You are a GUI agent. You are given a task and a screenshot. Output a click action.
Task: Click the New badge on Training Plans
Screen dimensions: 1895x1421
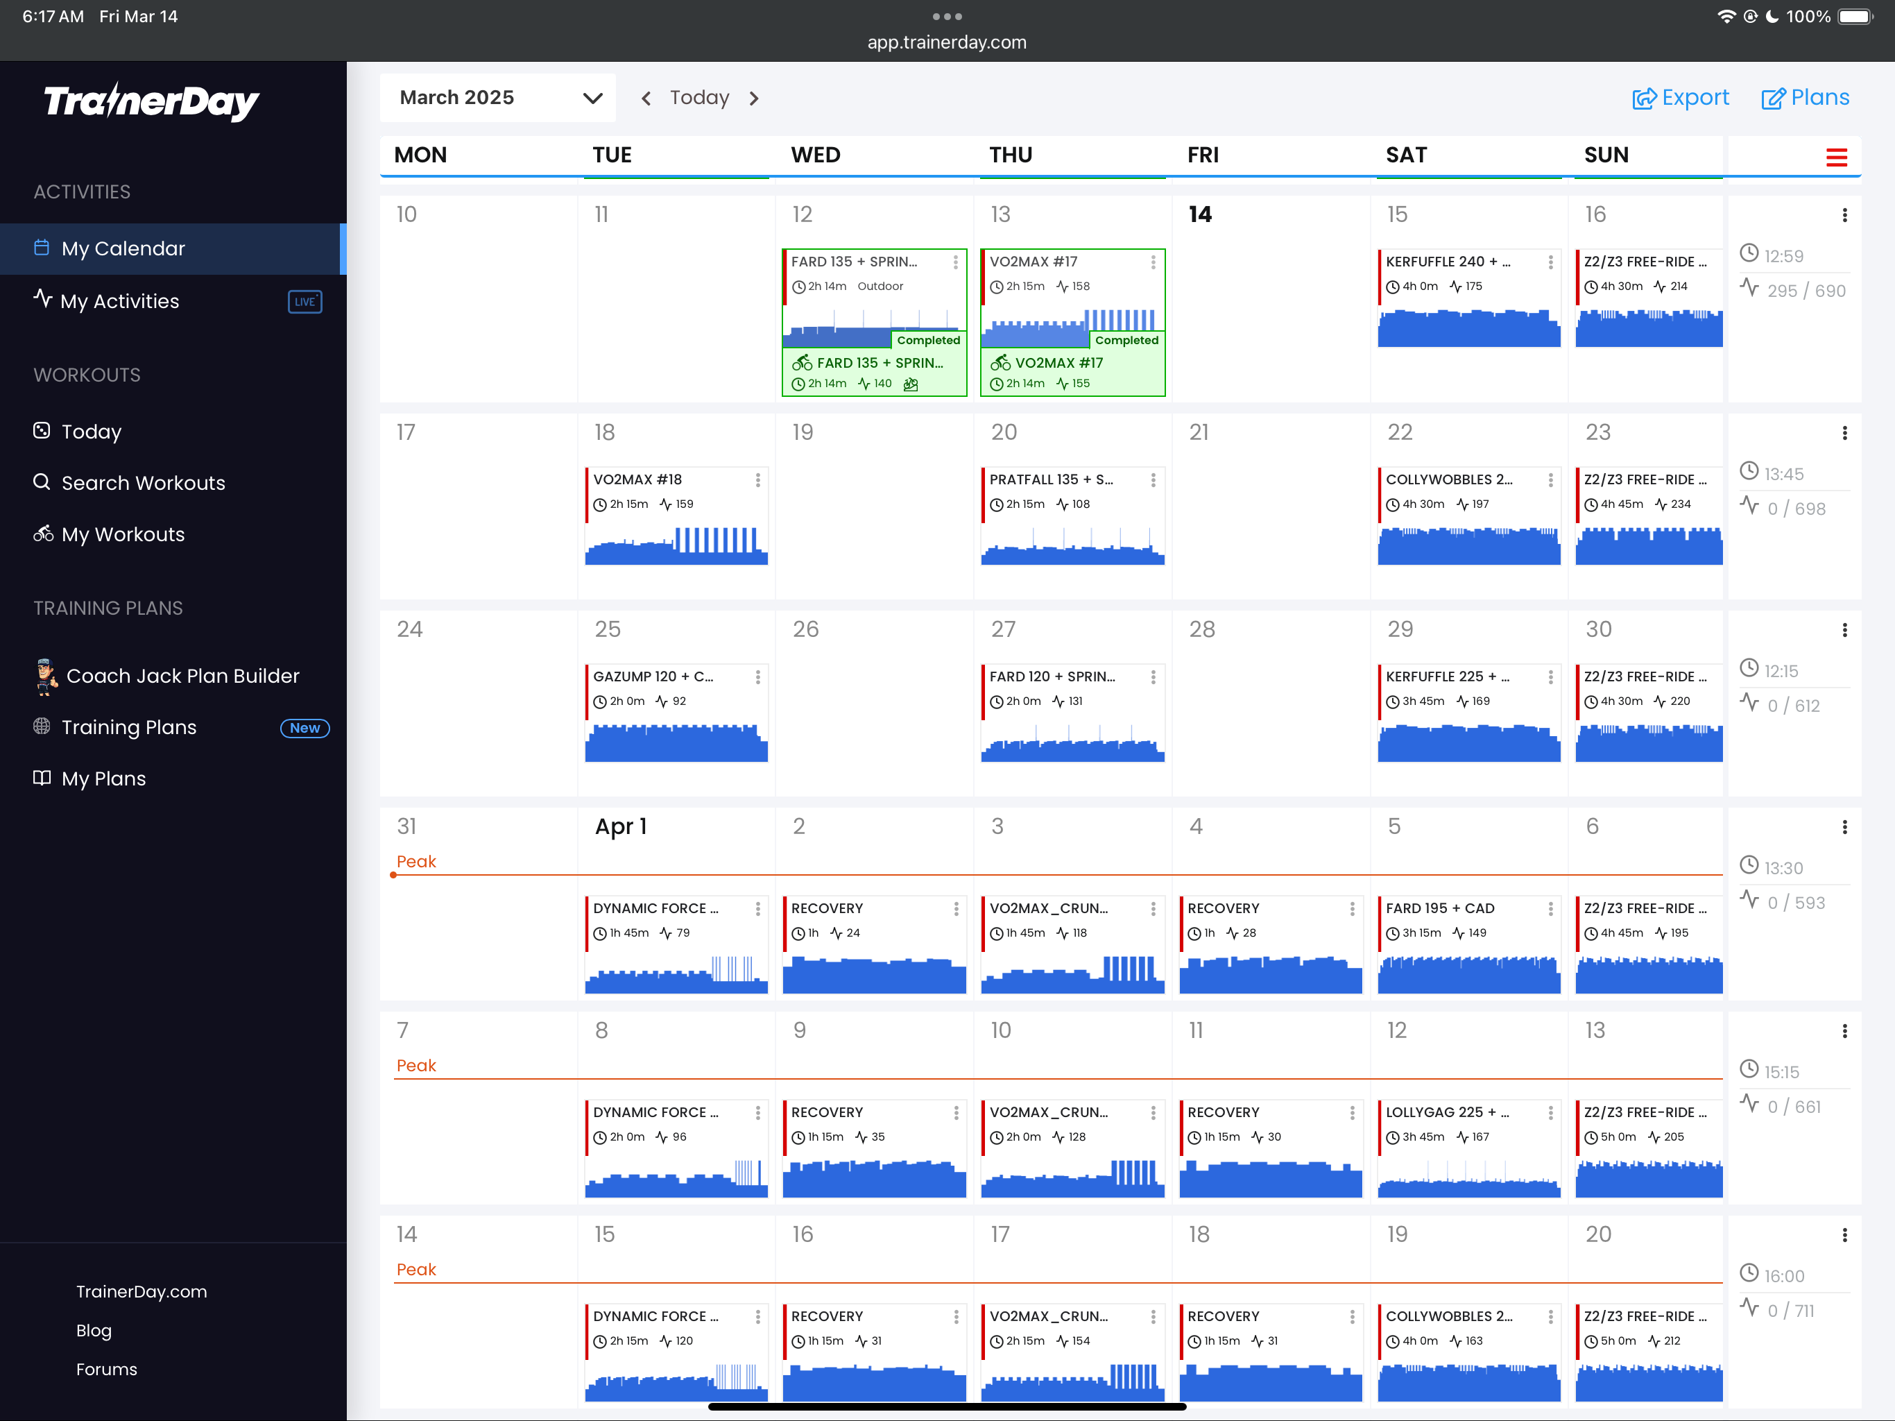tap(304, 728)
